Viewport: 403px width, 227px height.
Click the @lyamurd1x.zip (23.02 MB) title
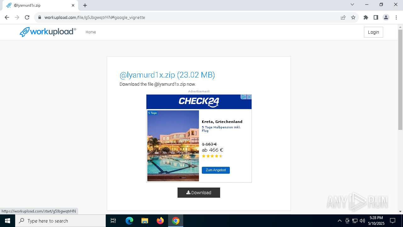coord(167,75)
